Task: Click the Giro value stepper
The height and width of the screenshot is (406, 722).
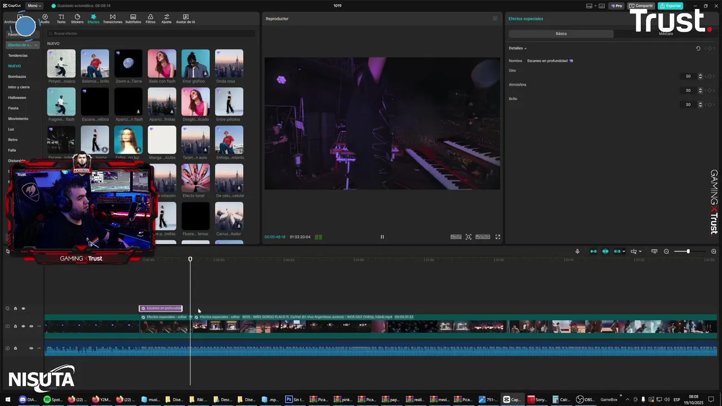Action: pyautogui.click(x=701, y=76)
